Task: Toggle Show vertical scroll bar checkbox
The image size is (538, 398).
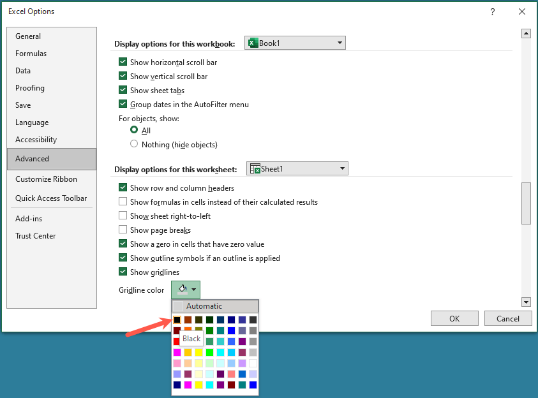Action: click(x=123, y=76)
